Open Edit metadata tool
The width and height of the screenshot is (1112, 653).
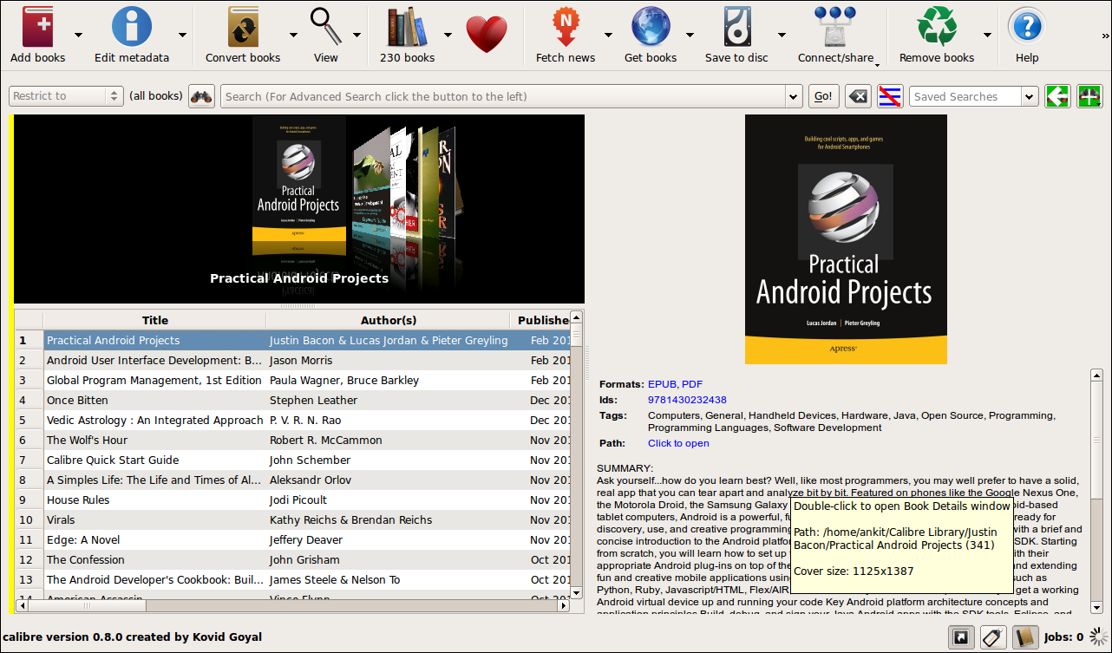tap(131, 27)
